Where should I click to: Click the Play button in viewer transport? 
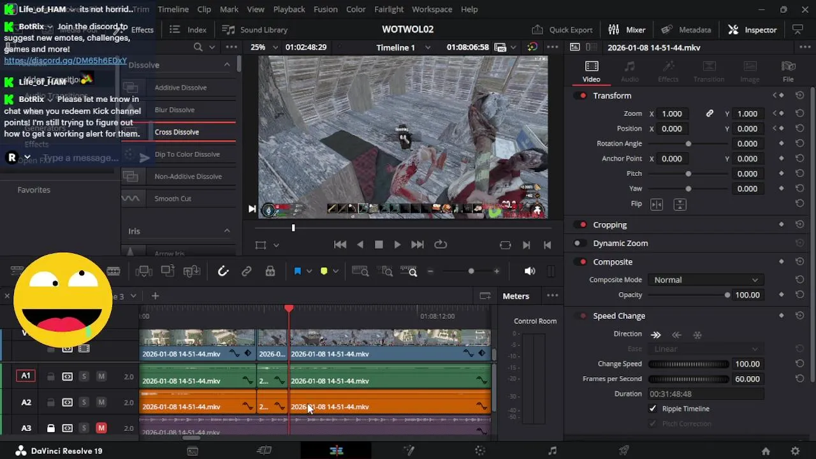click(x=397, y=245)
